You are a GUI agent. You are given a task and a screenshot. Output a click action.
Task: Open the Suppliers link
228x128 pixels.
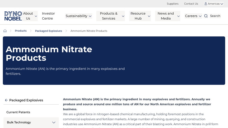tap(173, 4)
